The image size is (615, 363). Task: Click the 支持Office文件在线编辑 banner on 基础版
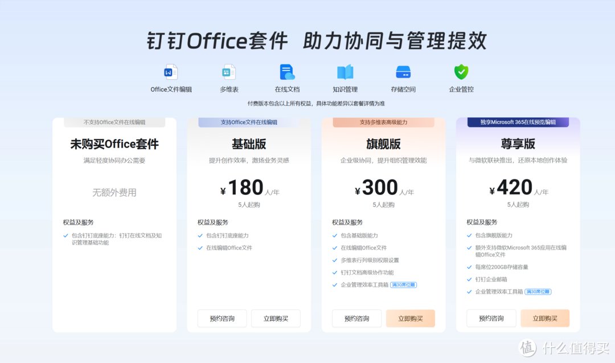coord(248,121)
